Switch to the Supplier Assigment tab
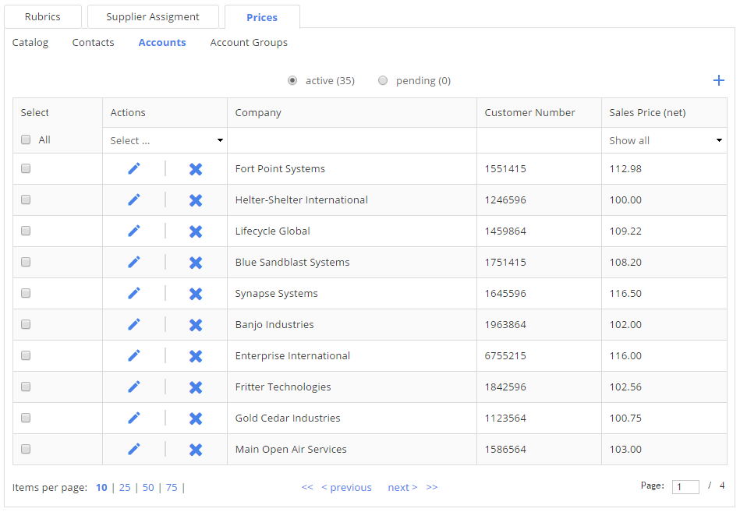The width and height of the screenshot is (740, 512). [153, 17]
